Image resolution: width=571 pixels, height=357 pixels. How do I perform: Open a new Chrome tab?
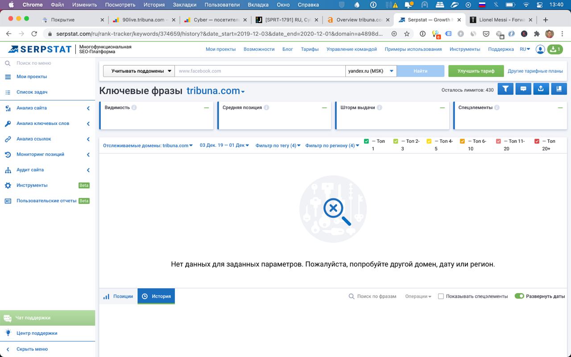pos(545,20)
